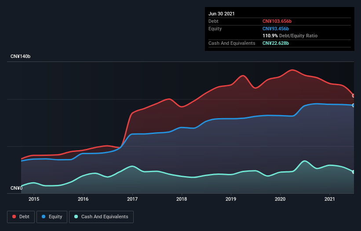The height and width of the screenshot is (231, 361).
Task: Click the Jun 30 2021 tooltip date
Action: (x=222, y=14)
